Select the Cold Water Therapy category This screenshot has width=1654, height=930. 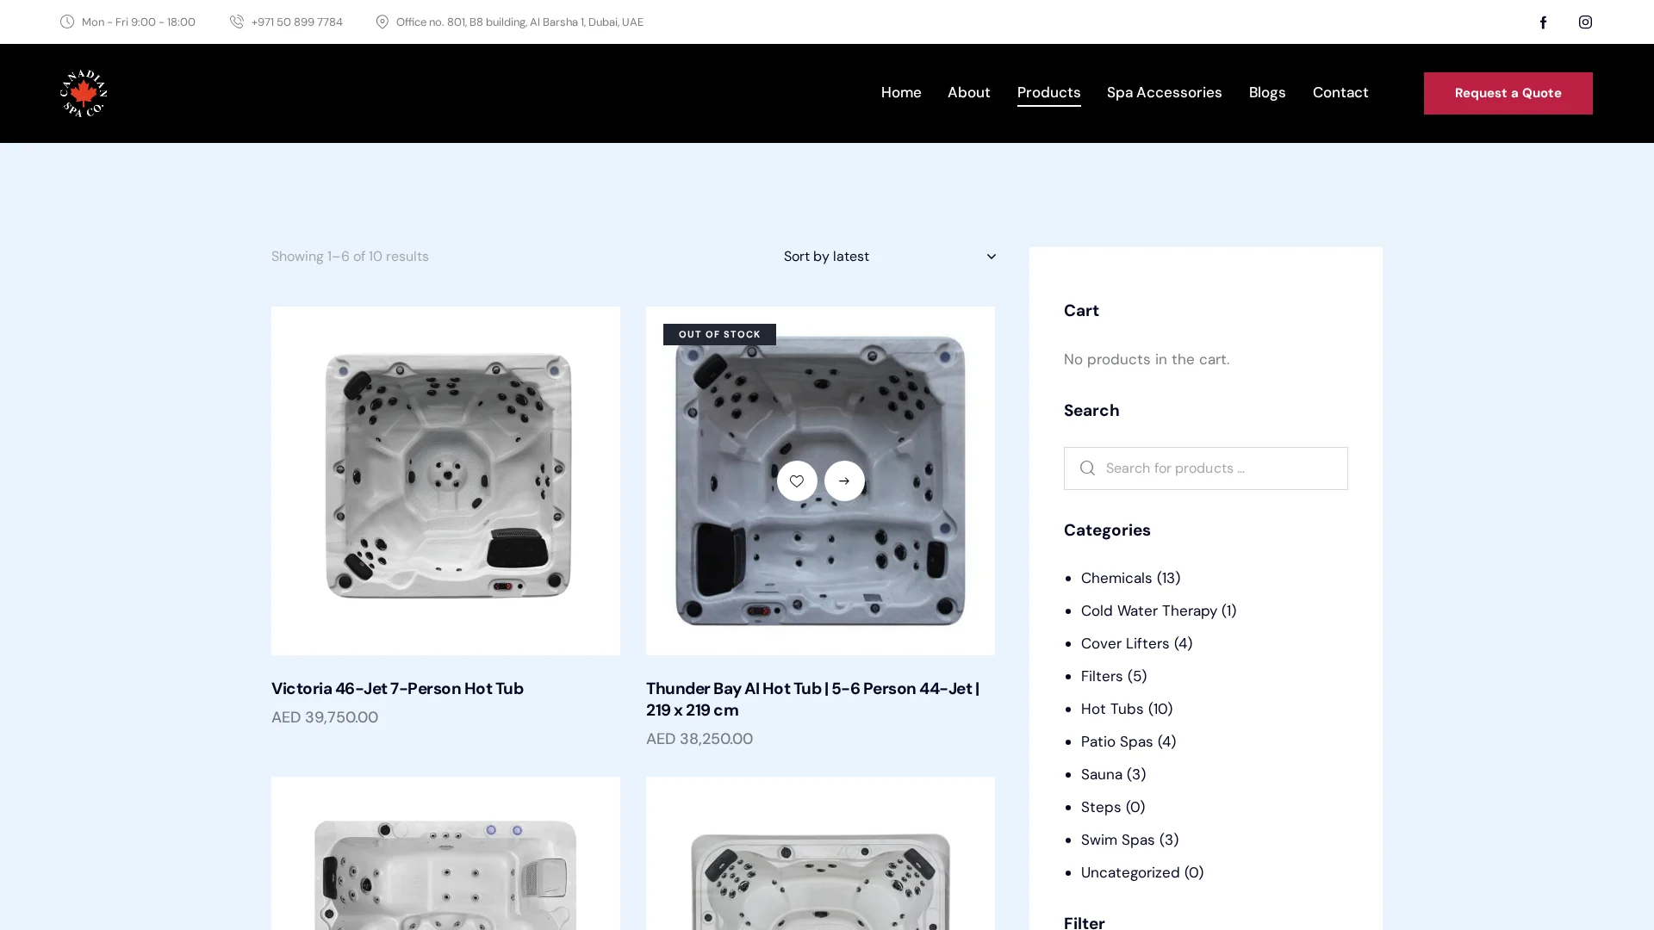point(1149,611)
